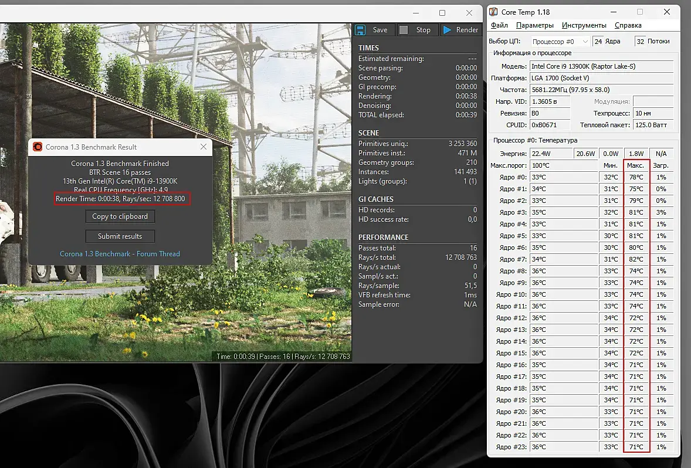Click the Тепловой пакет value 125.0 Ватт
691x468 pixels.
tap(653, 125)
